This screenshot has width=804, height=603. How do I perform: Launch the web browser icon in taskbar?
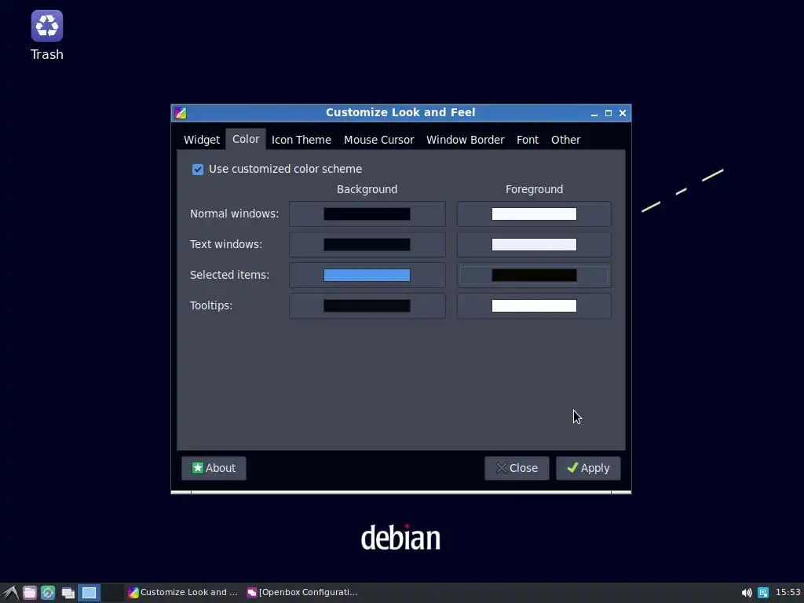[48, 593]
